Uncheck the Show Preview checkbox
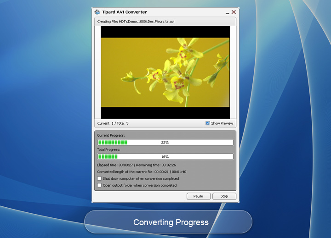This screenshot has width=331, height=238. (x=208, y=123)
